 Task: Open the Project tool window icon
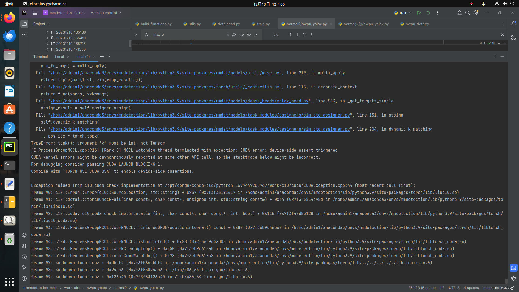[24, 24]
